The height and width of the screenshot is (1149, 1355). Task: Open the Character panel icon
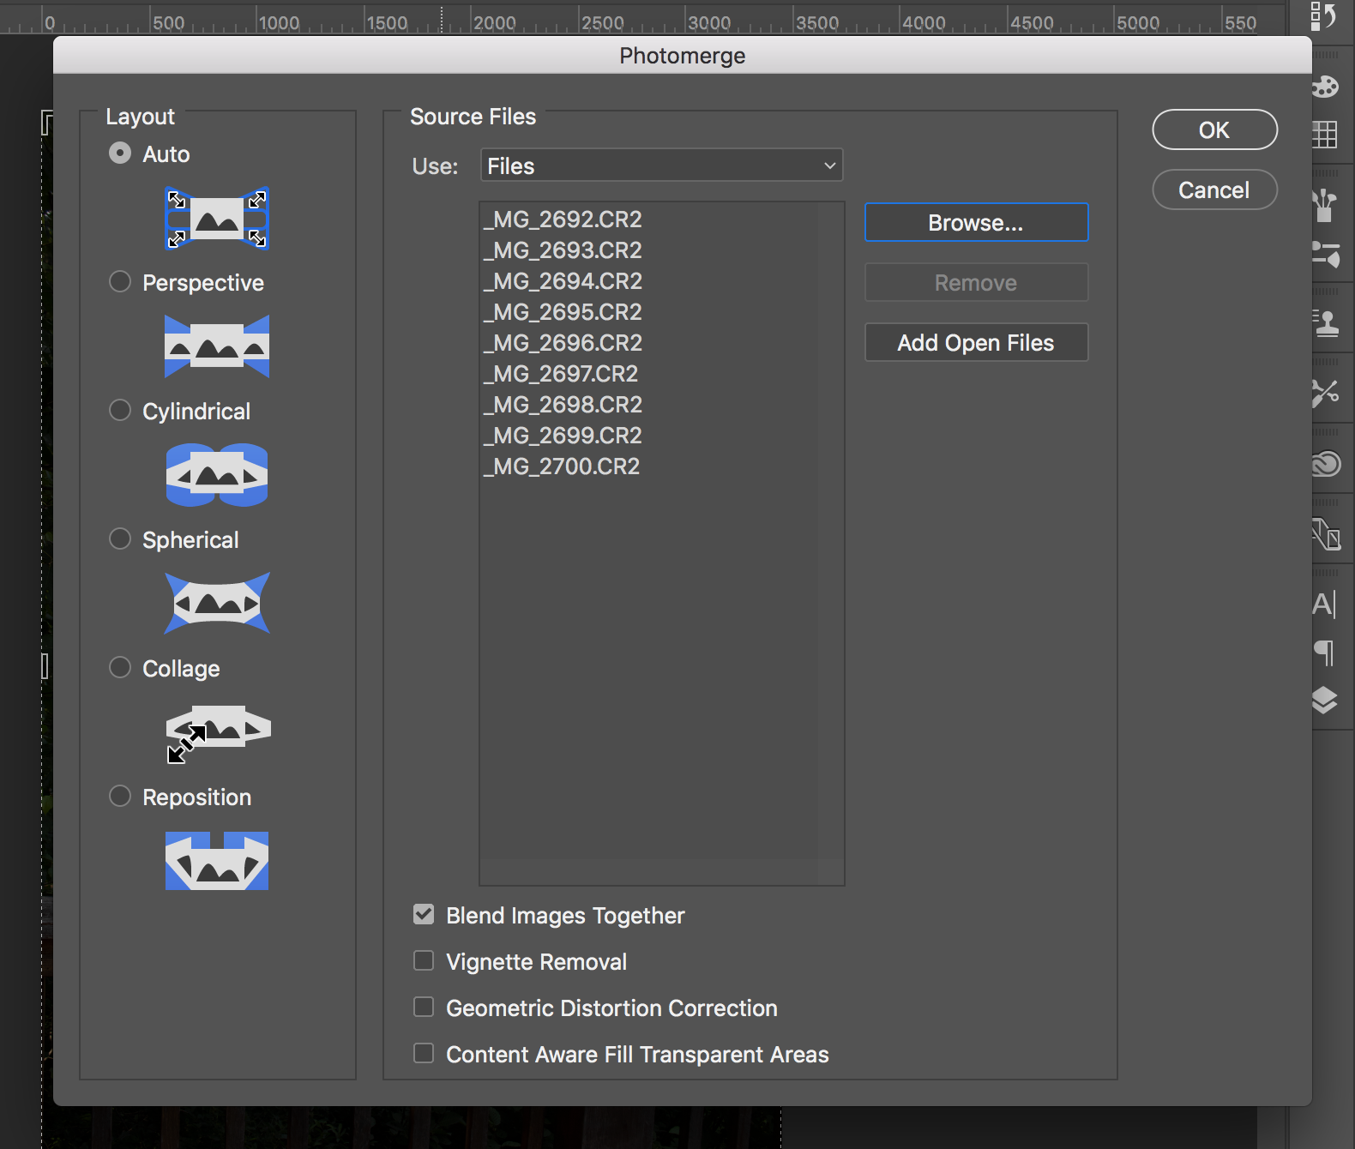[x=1324, y=605]
